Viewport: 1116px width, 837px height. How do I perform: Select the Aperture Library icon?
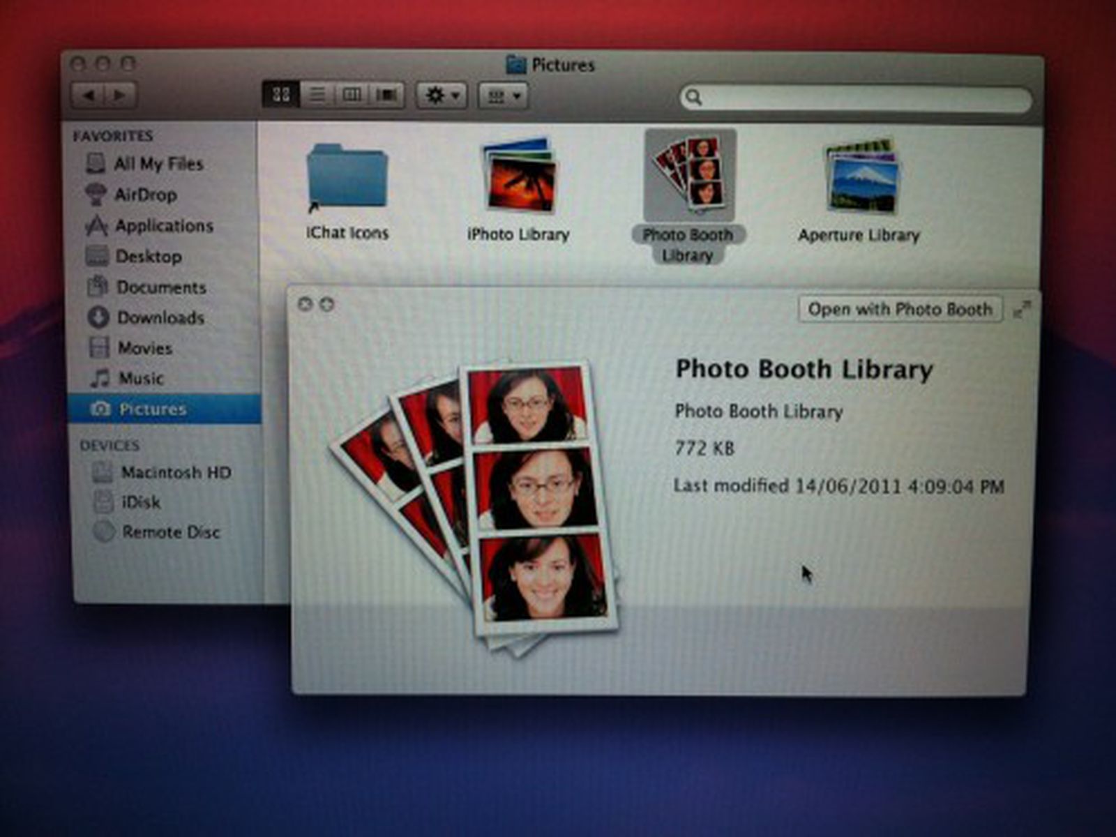[860, 177]
